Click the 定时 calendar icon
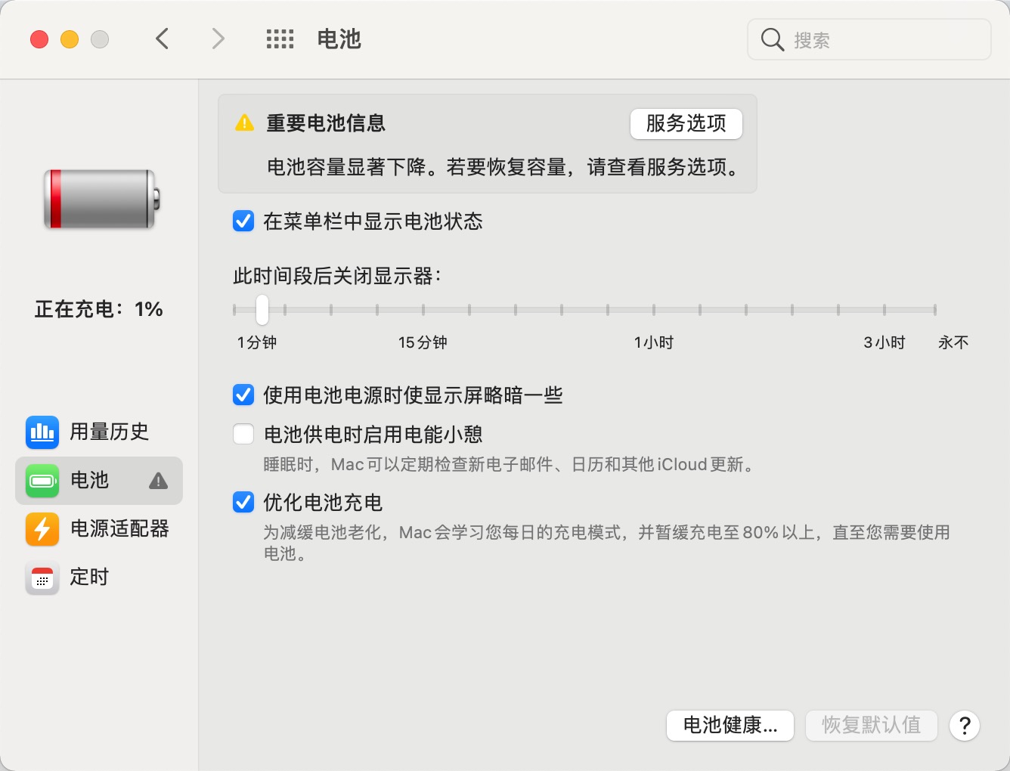 42,577
